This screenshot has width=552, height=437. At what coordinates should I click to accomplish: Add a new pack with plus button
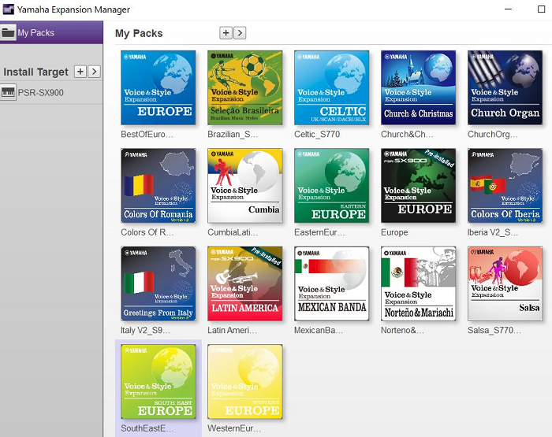226,33
